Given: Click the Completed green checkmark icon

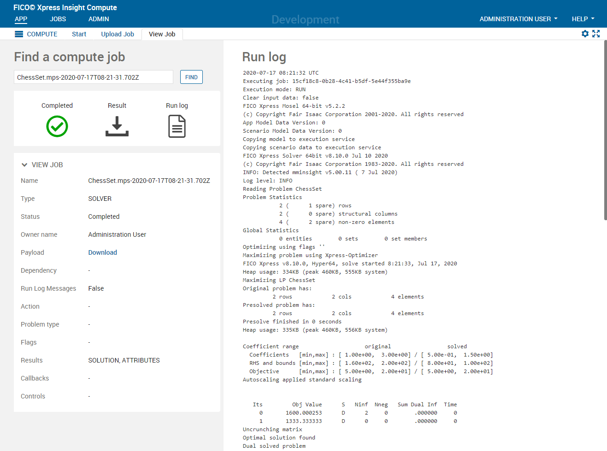Looking at the screenshot, I should click(x=57, y=126).
